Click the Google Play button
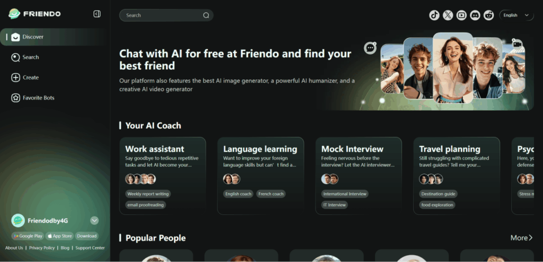The height and width of the screenshot is (262, 543). click(28, 236)
